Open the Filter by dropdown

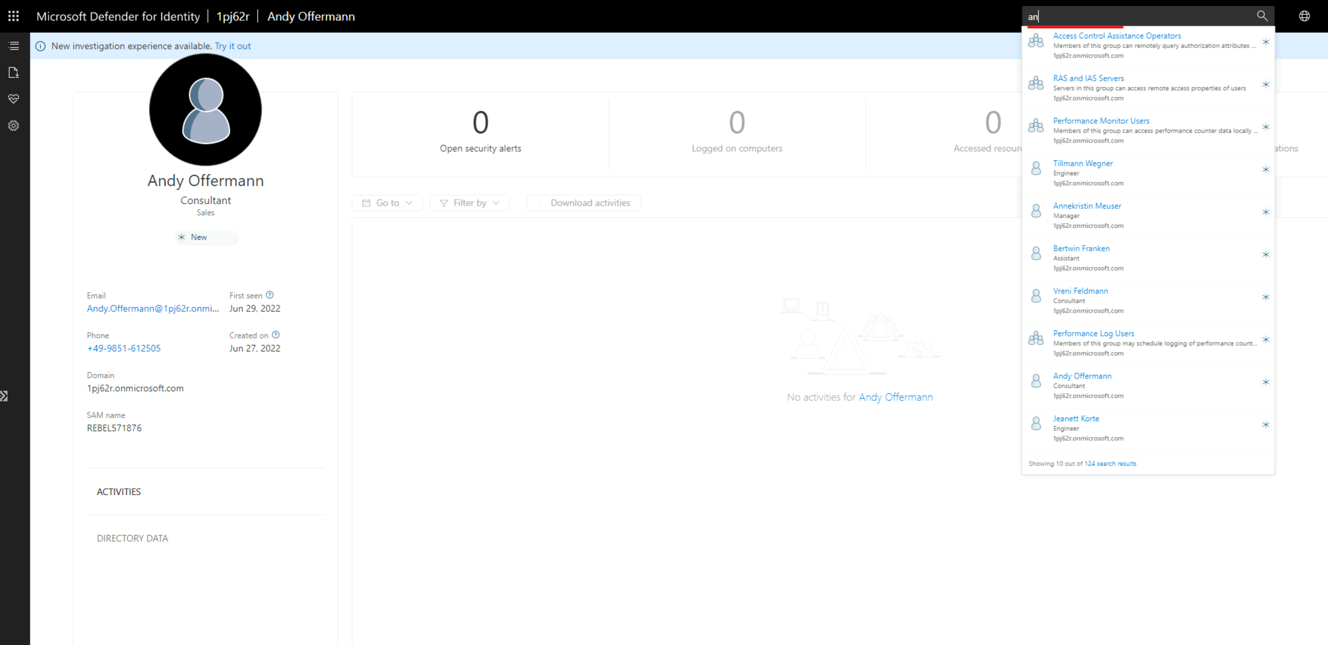(469, 202)
